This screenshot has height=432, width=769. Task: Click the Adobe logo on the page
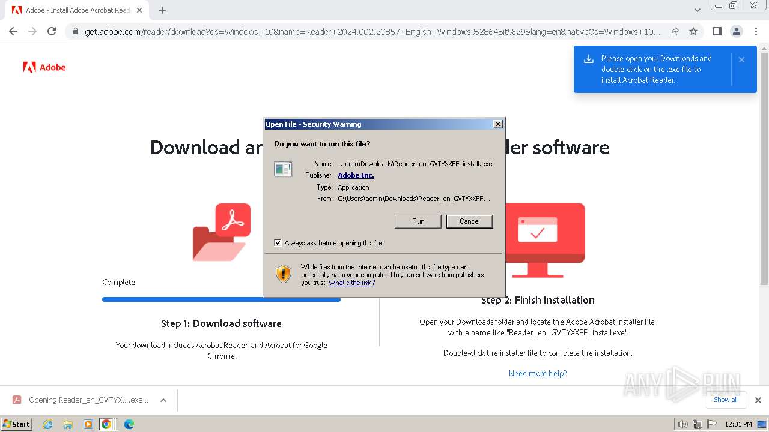44,67
